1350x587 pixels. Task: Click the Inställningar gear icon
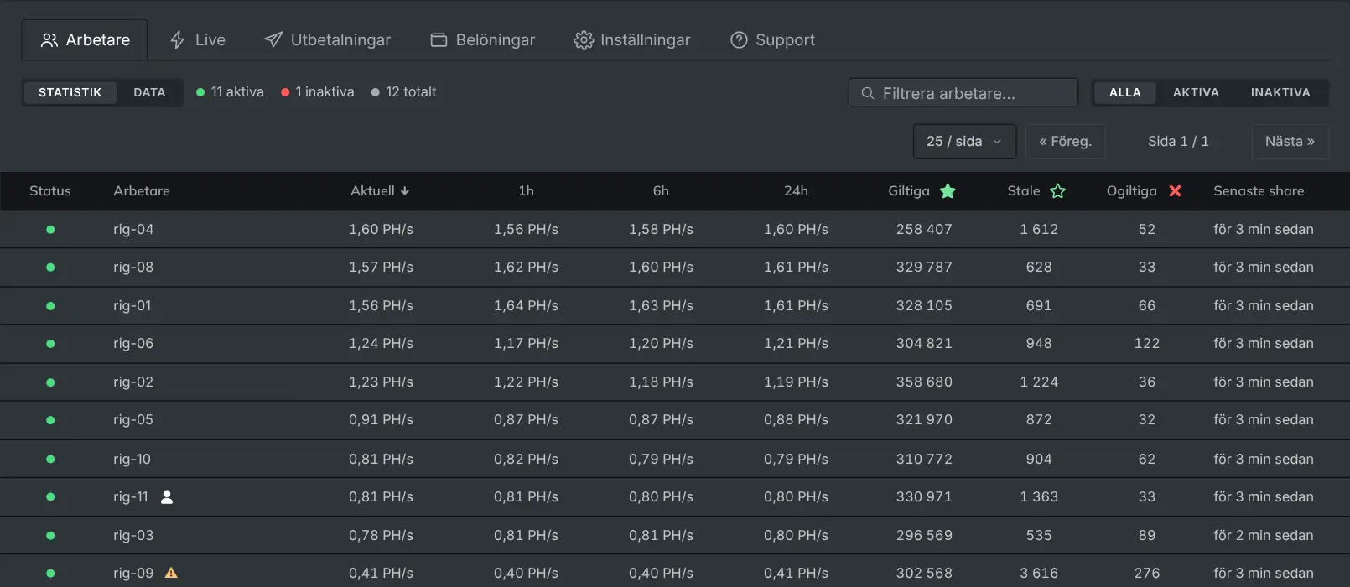tap(584, 40)
